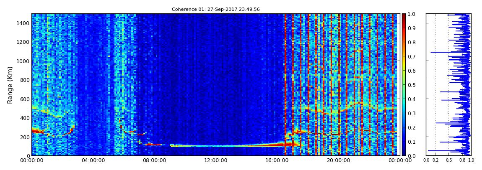482x170 pixels.
Task: Click the 800 tick label on range axis
Action: pyautogui.click(x=24, y=80)
